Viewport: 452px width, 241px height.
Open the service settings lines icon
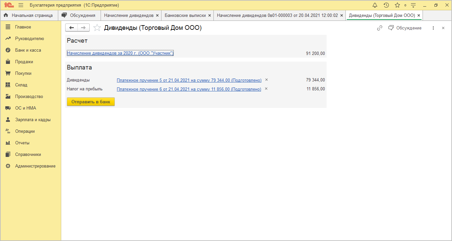(x=413, y=5)
